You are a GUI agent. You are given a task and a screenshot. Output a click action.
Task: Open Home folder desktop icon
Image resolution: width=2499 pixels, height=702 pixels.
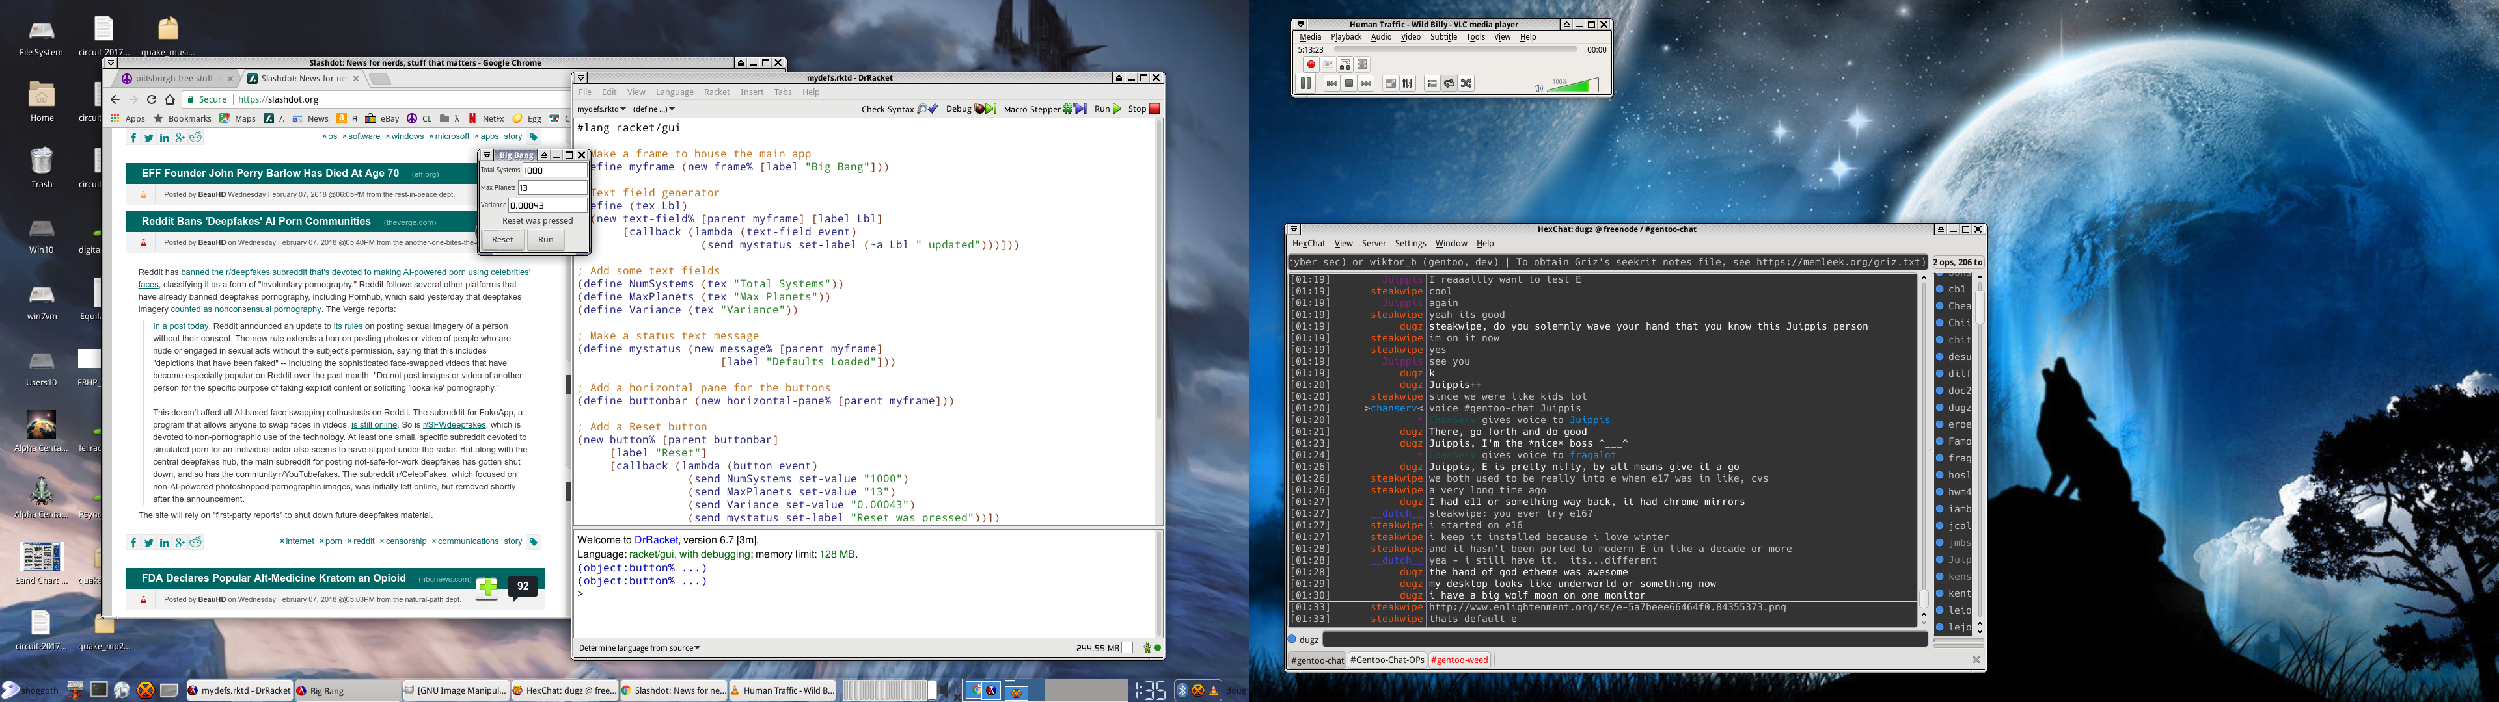[42, 101]
